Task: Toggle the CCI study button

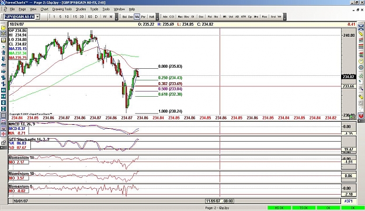Action: pos(172,17)
